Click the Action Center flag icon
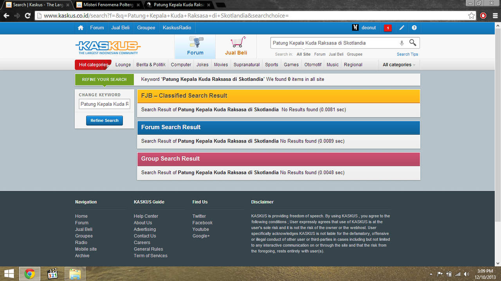 point(440,274)
